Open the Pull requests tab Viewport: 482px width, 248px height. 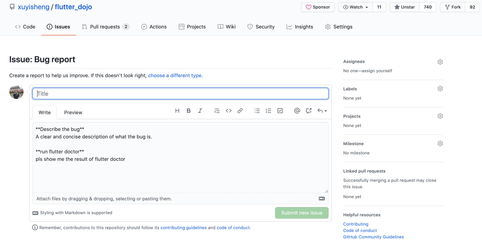[x=105, y=27]
